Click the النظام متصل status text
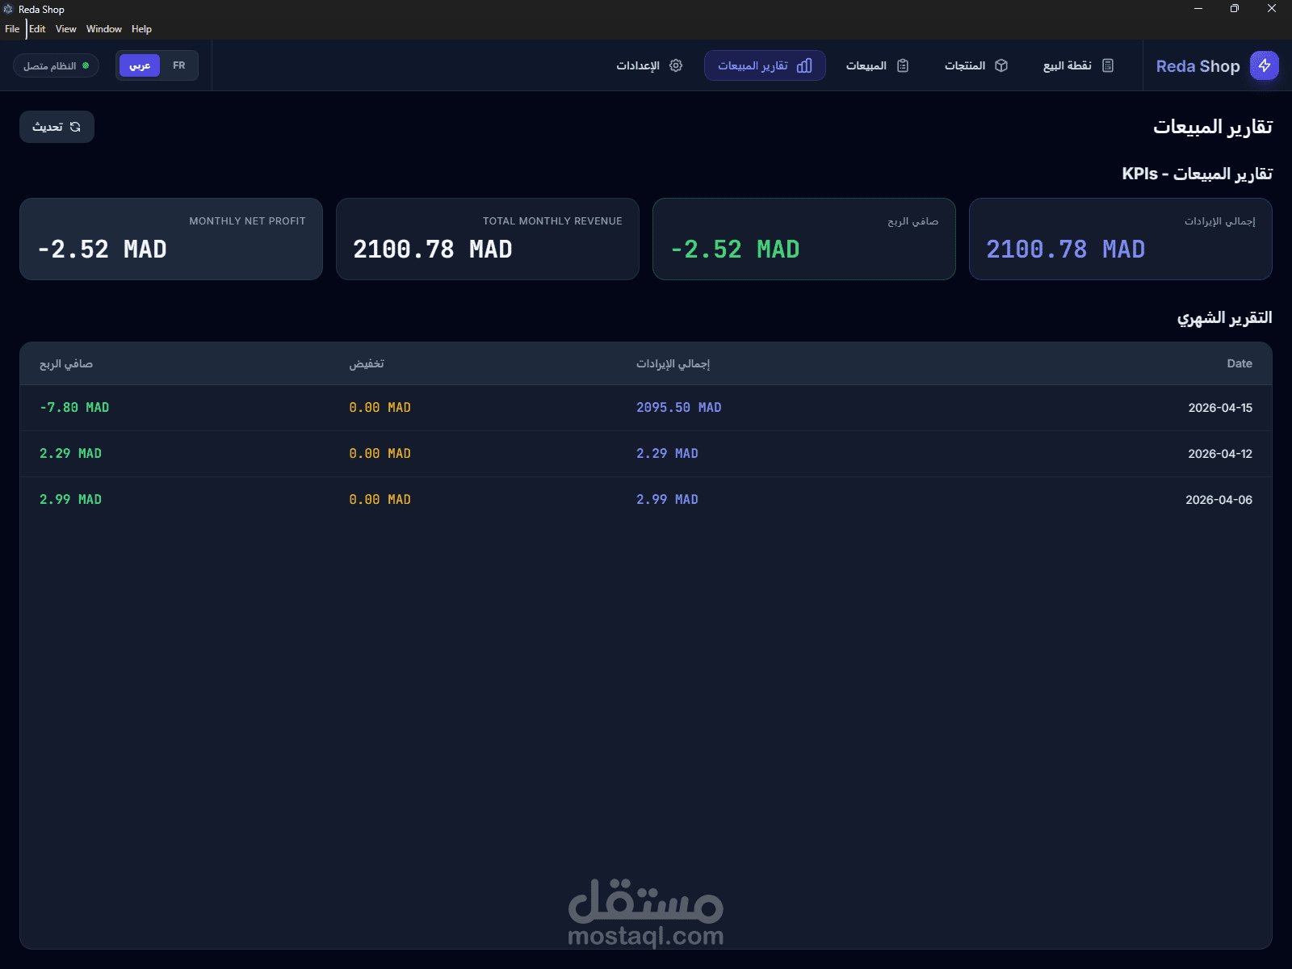Image resolution: width=1292 pixels, height=969 pixels. (50, 65)
